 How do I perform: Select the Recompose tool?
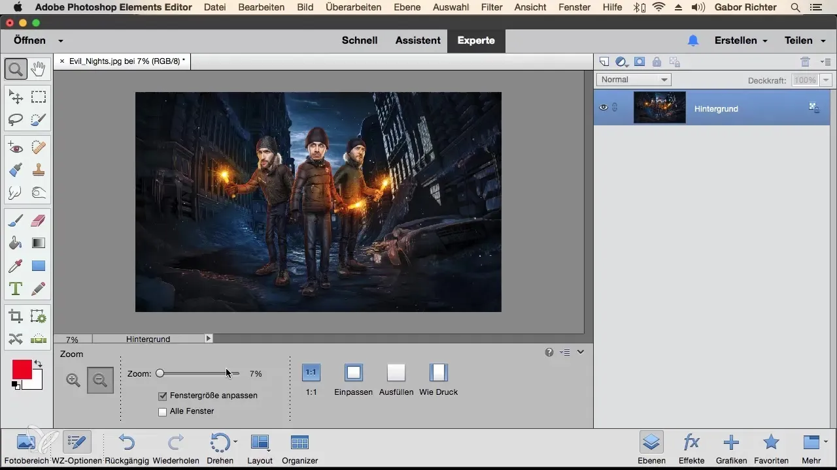(x=39, y=317)
